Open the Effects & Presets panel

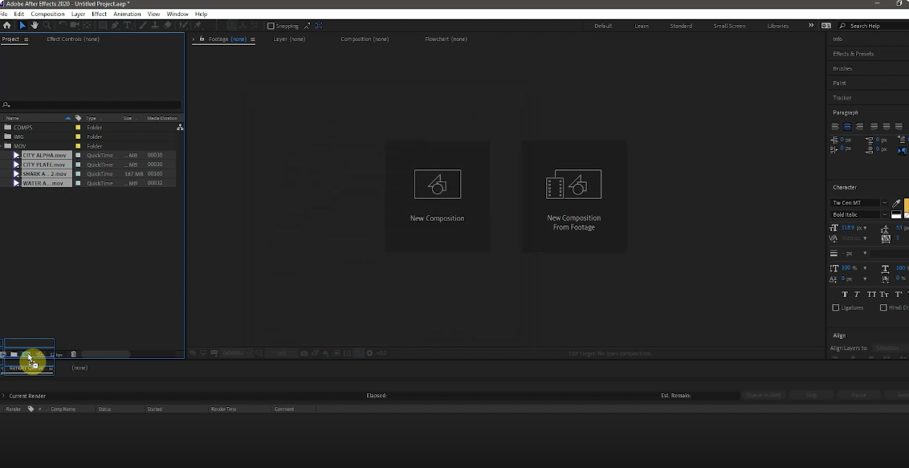click(x=853, y=54)
